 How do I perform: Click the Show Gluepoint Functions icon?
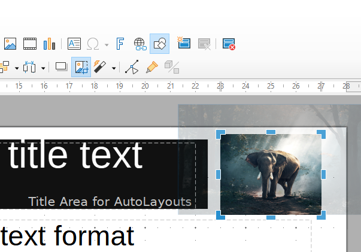[x=151, y=67]
